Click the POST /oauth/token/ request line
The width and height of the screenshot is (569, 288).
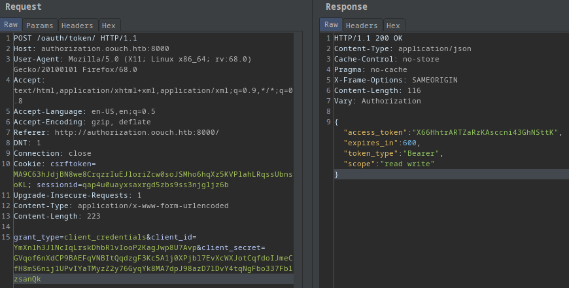pos(75,38)
